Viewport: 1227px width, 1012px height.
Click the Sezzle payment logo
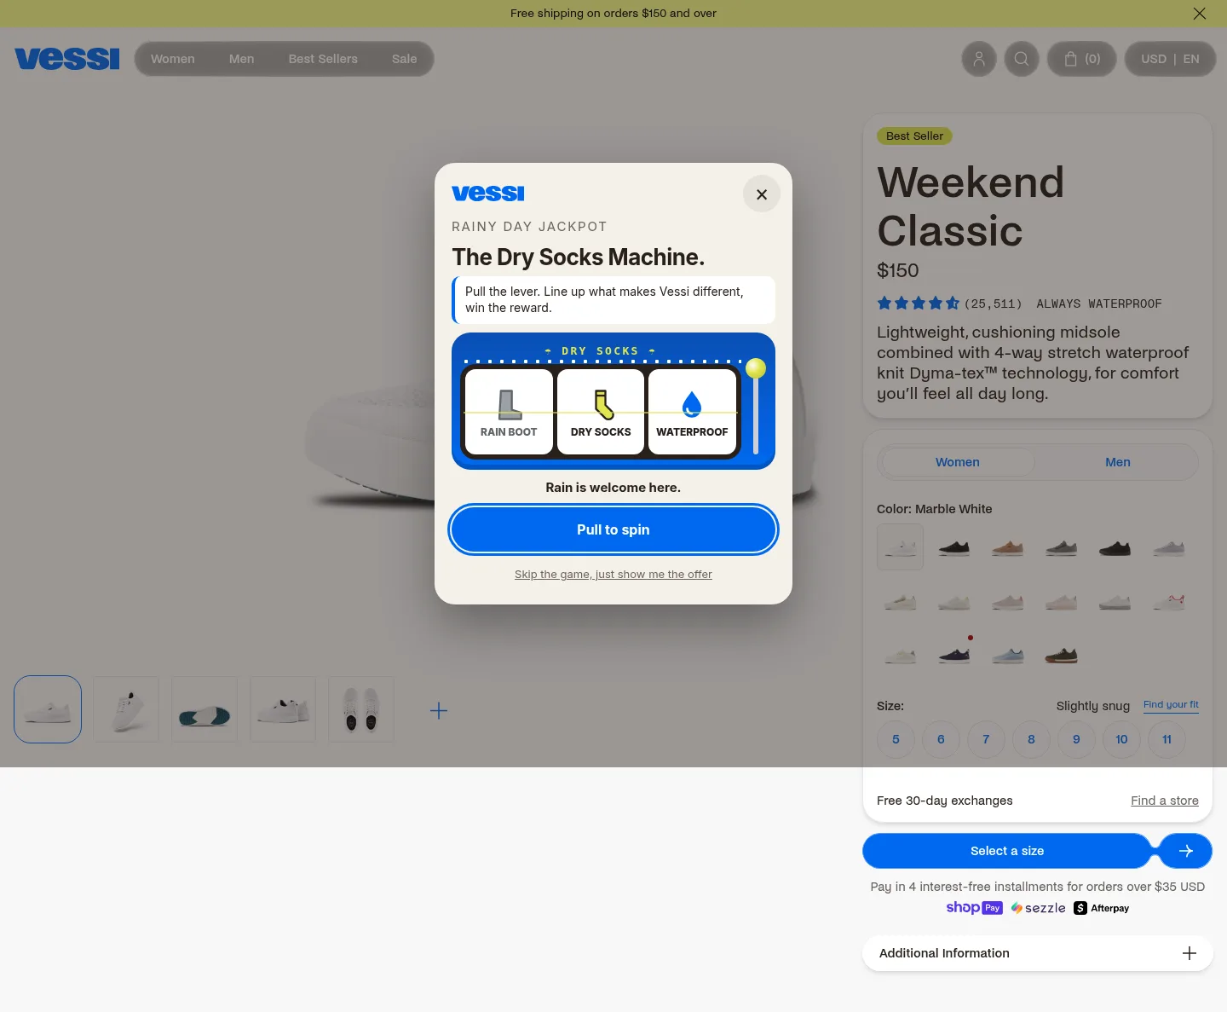pyautogui.click(x=1038, y=908)
